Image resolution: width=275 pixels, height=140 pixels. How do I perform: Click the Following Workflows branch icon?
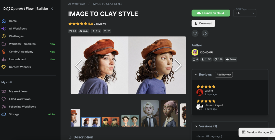[x=4, y=106]
